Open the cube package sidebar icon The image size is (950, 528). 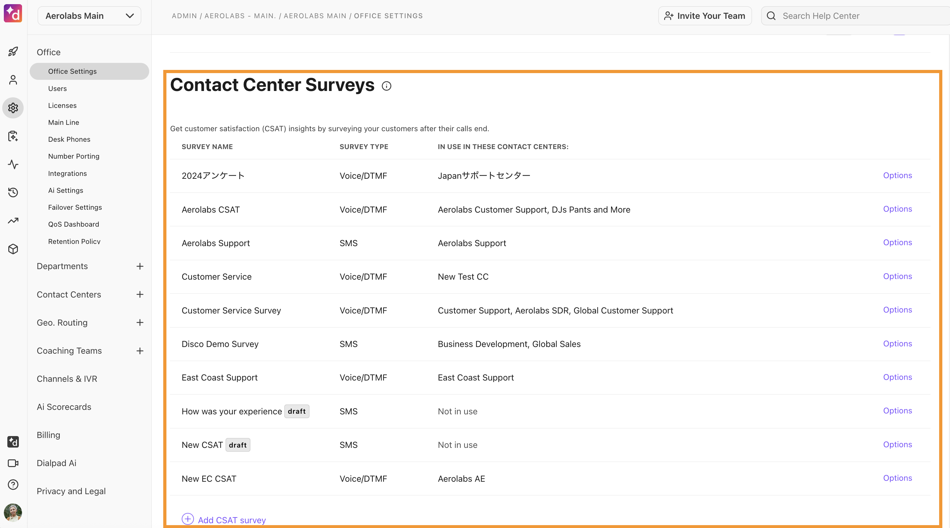(x=13, y=249)
